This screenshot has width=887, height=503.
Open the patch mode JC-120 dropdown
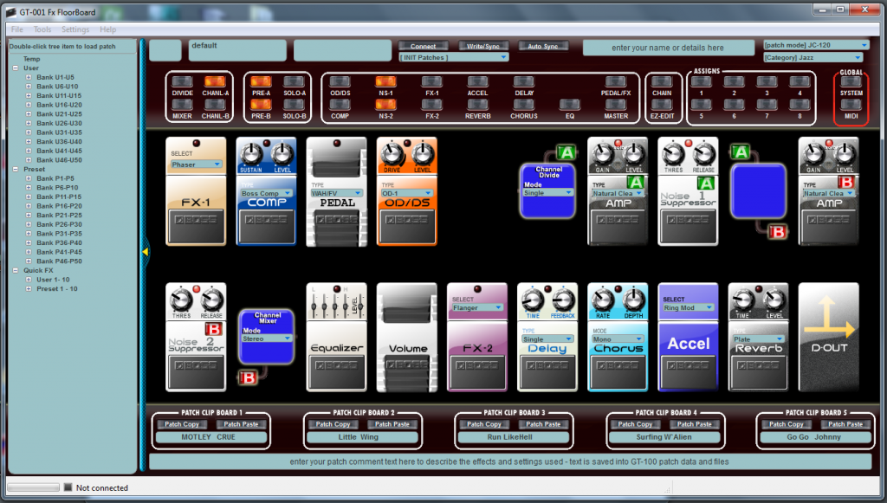[x=815, y=45]
